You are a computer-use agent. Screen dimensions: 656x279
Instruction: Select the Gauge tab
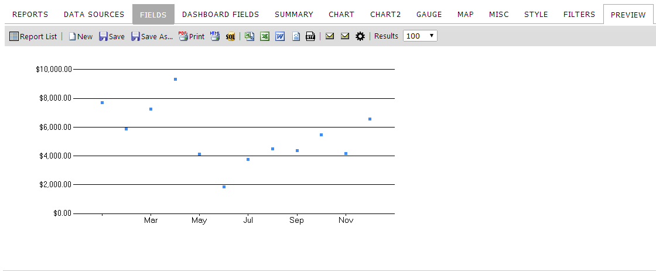point(429,14)
